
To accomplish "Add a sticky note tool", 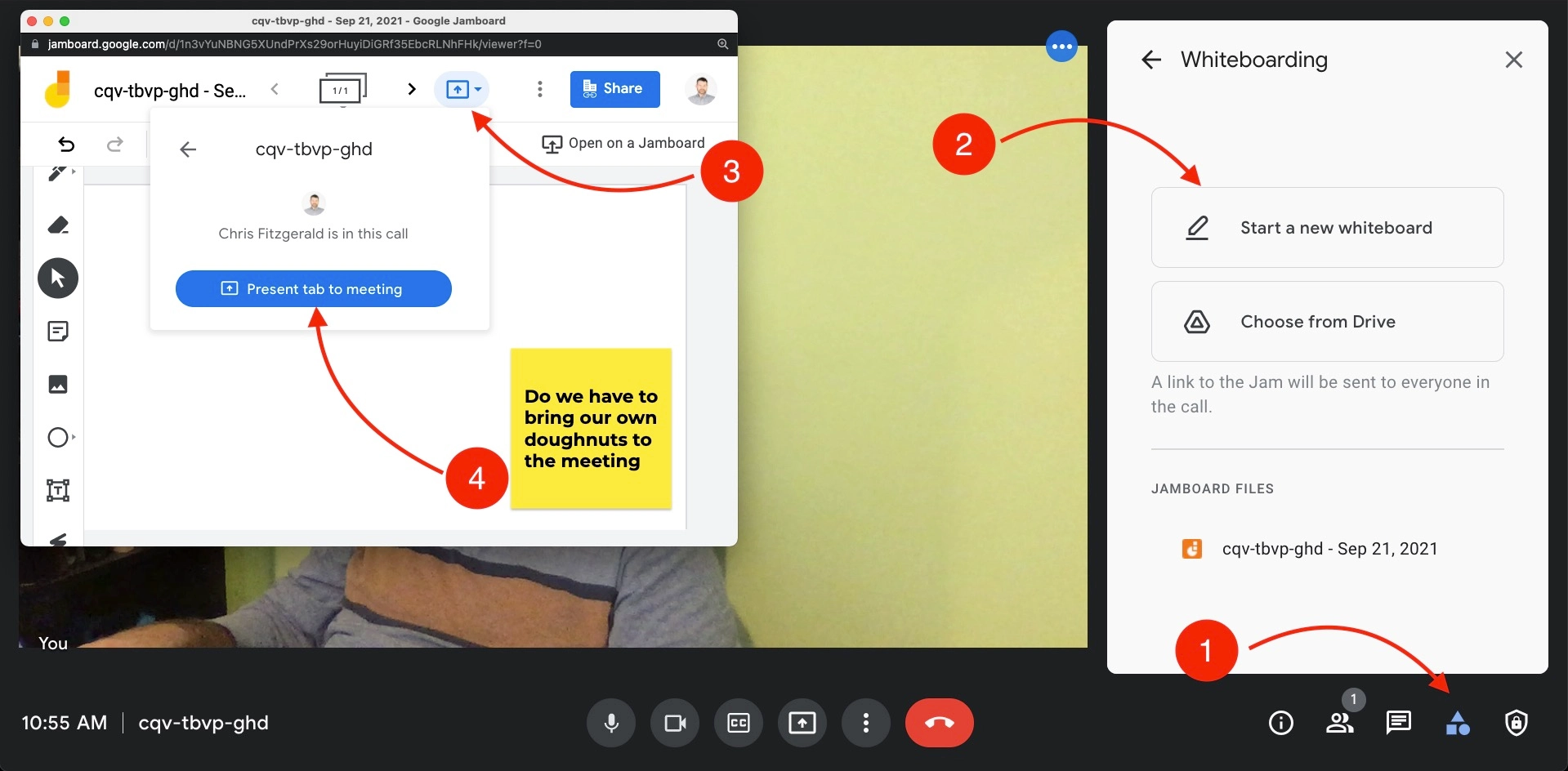I will pyautogui.click(x=58, y=332).
